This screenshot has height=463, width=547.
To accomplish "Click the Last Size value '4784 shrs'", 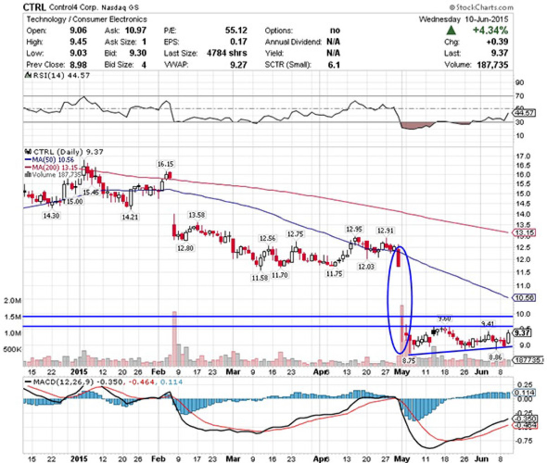I will tap(227, 53).
